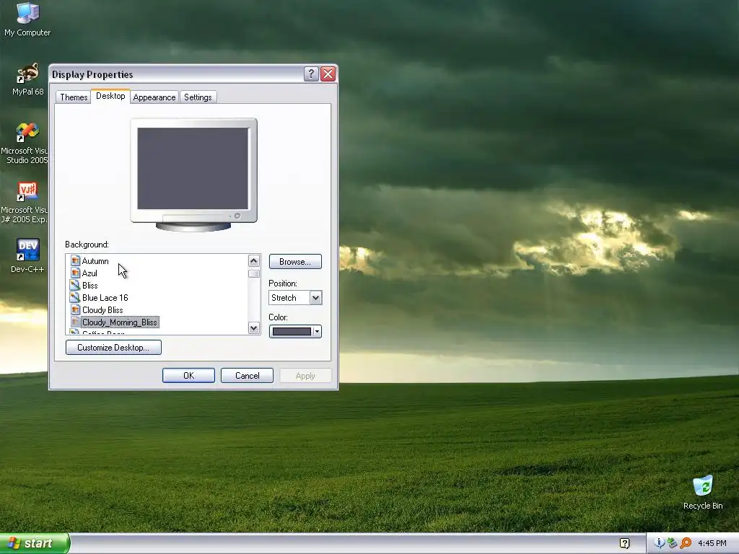The image size is (739, 554).
Task: Open the Start menu
Action: (x=35, y=544)
